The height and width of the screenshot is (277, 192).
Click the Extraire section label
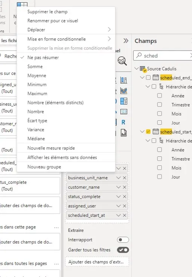click(x=76, y=230)
